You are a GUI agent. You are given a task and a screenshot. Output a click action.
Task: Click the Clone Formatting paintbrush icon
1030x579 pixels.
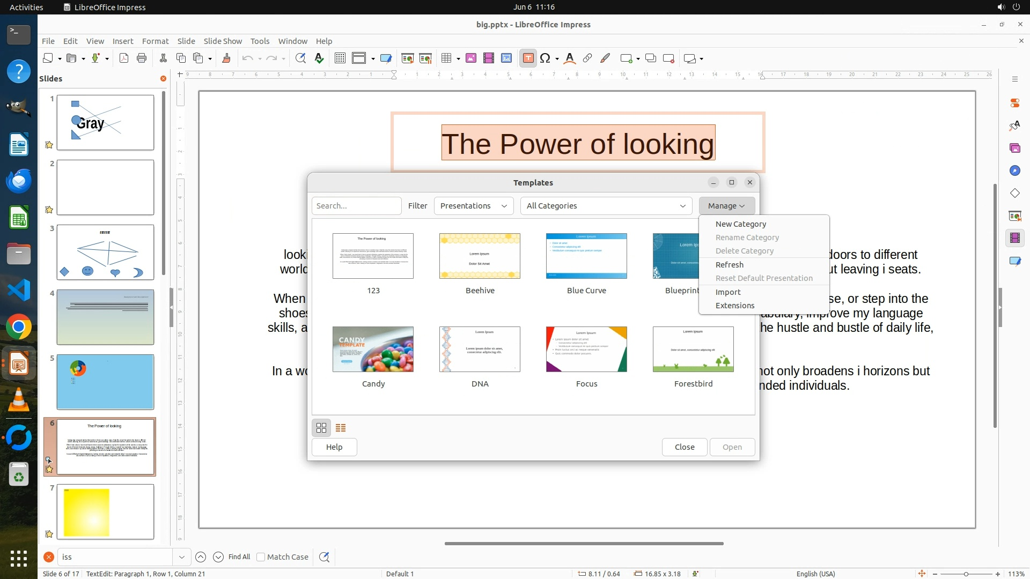226,58
